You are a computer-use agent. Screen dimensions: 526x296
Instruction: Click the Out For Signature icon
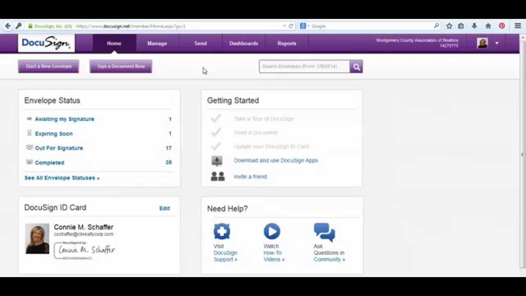29,148
